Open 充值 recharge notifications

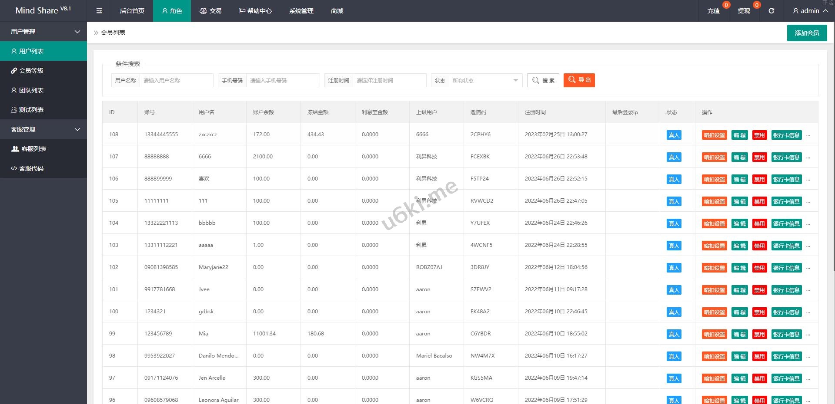[713, 11]
